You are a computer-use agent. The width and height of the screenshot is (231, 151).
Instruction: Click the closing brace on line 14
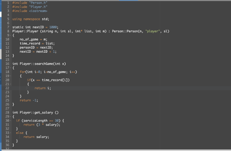tap(13, 56)
